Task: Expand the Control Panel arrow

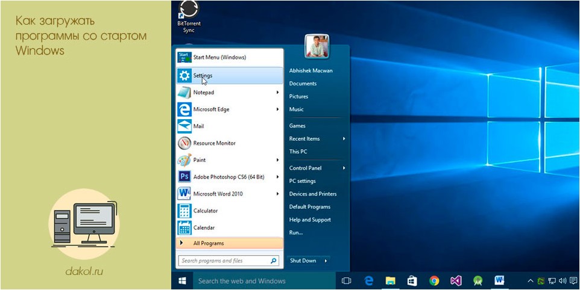Action: pos(344,168)
